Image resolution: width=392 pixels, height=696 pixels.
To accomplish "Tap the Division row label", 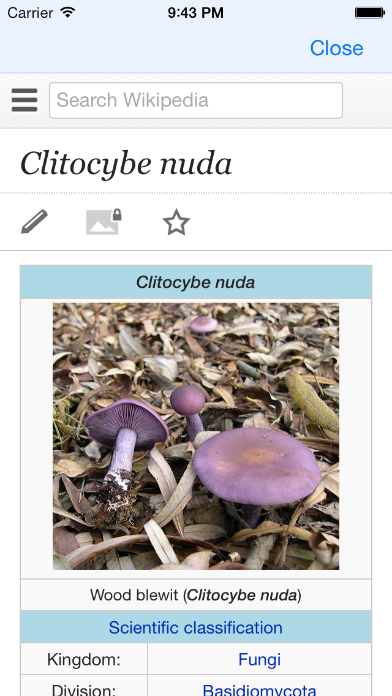I will click(84, 689).
